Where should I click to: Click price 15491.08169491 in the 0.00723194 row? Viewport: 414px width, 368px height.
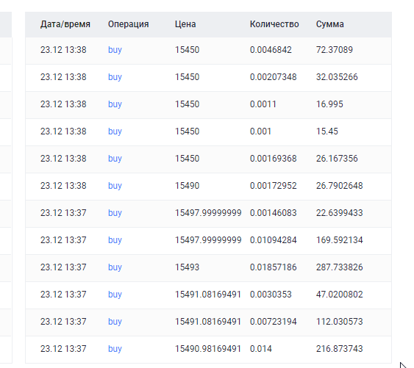click(x=208, y=322)
